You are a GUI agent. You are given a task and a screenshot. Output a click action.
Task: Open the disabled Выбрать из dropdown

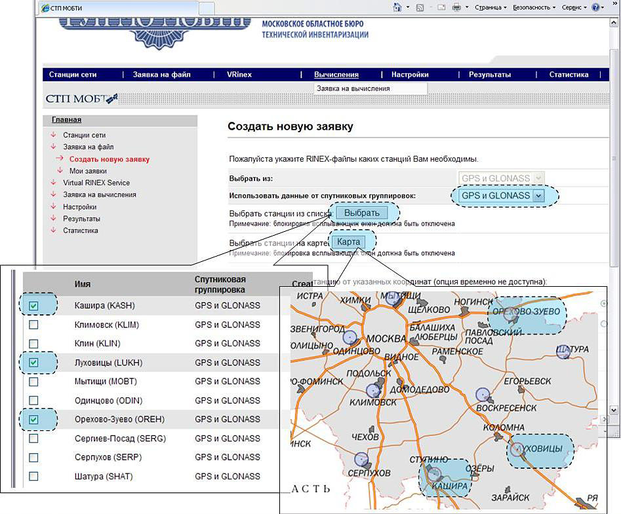click(501, 178)
